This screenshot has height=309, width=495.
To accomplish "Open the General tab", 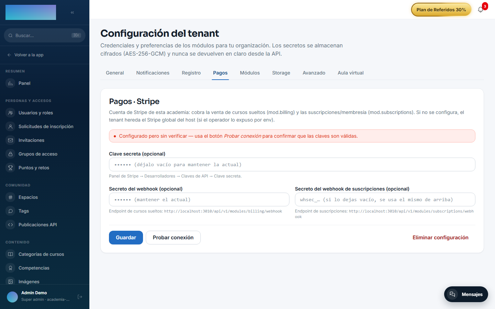I will [115, 73].
